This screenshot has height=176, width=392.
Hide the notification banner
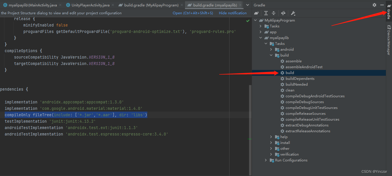coord(233,13)
